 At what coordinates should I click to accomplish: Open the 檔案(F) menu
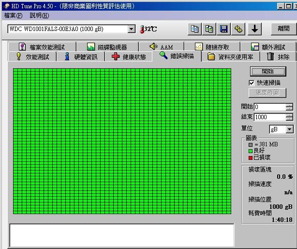tap(13, 16)
